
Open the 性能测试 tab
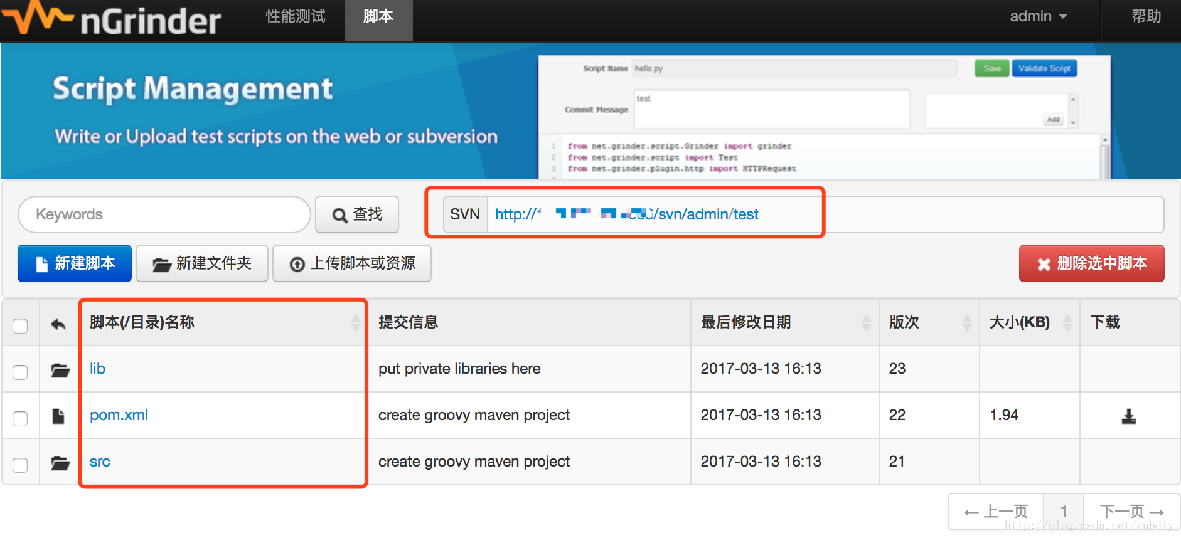[296, 16]
